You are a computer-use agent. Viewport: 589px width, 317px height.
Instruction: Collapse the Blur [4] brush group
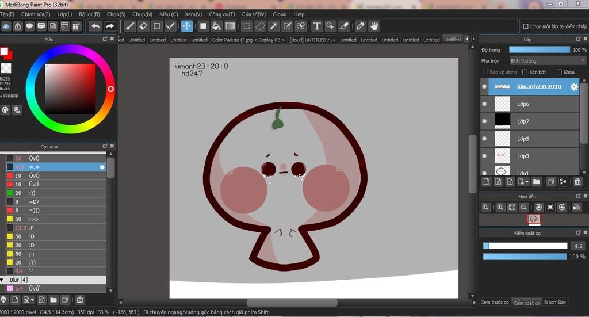[2, 280]
